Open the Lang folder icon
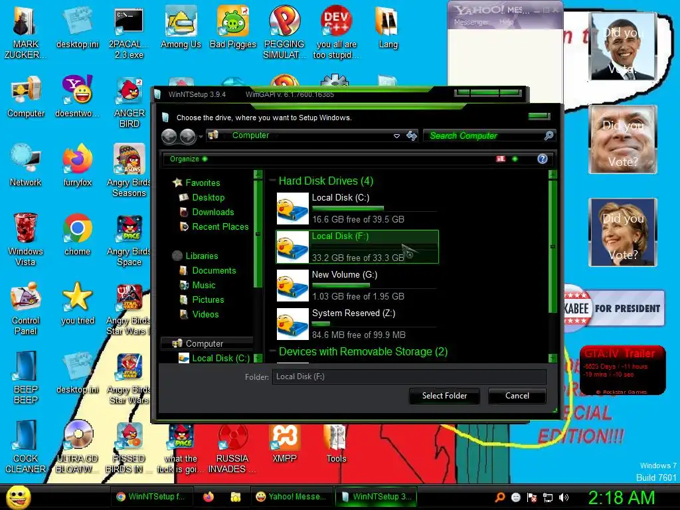Viewport: 680px width, 510px height. pyautogui.click(x=388, y=27)
